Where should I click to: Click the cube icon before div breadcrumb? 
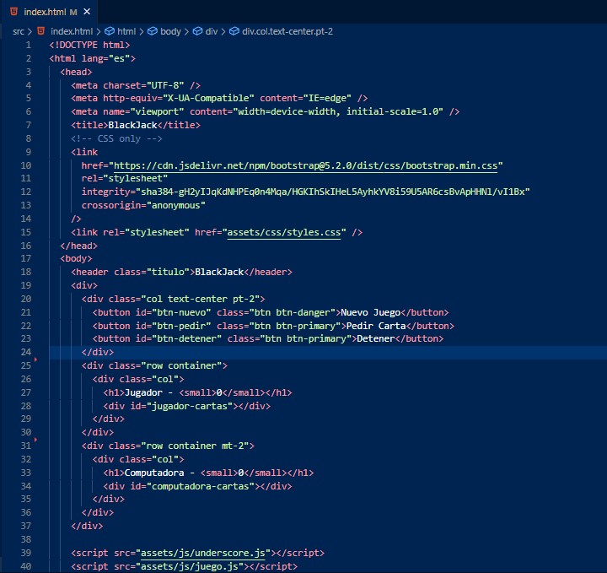[197, 31]
